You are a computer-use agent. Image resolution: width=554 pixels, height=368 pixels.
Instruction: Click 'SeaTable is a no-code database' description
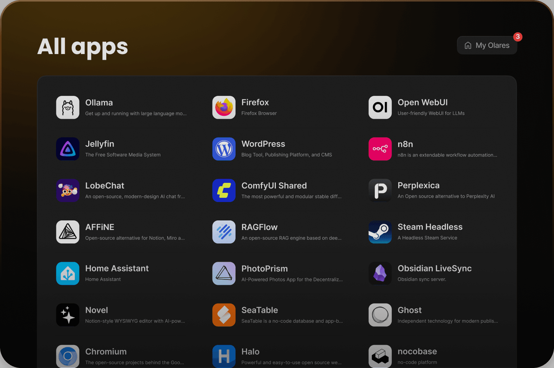click(292, 321)
